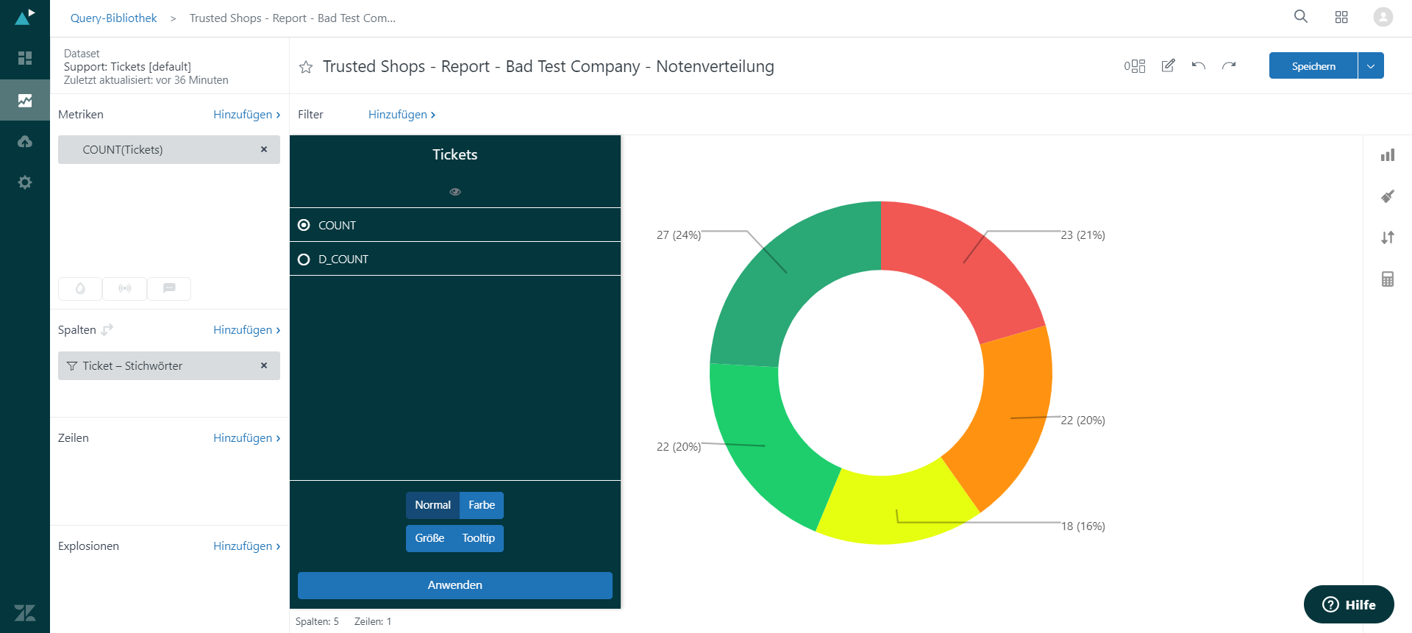Expand Hinzufügen for Zeilen
This screenshot has width=1412, height=633.
pos(246,438)
